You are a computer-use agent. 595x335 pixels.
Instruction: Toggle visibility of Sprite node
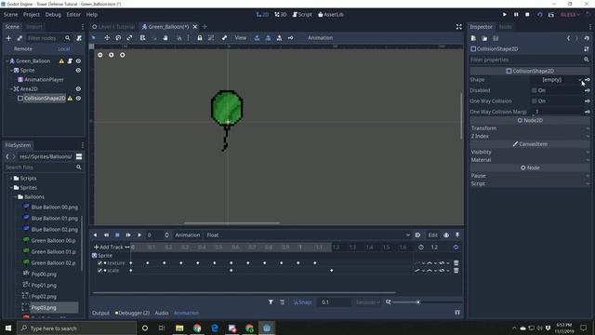(x=78, y=71)
